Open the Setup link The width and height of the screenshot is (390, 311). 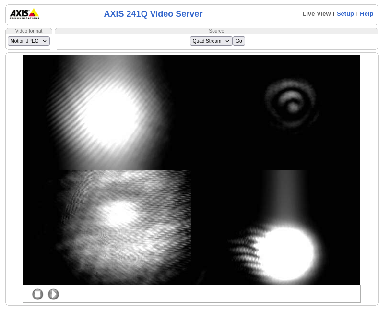(345, 14)
